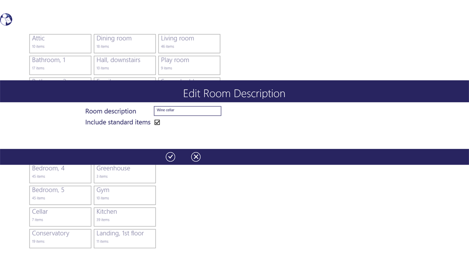Open the Gym room tile
Image resolution: width=469 pixels, height=263 pixels.
pos(125,195)
